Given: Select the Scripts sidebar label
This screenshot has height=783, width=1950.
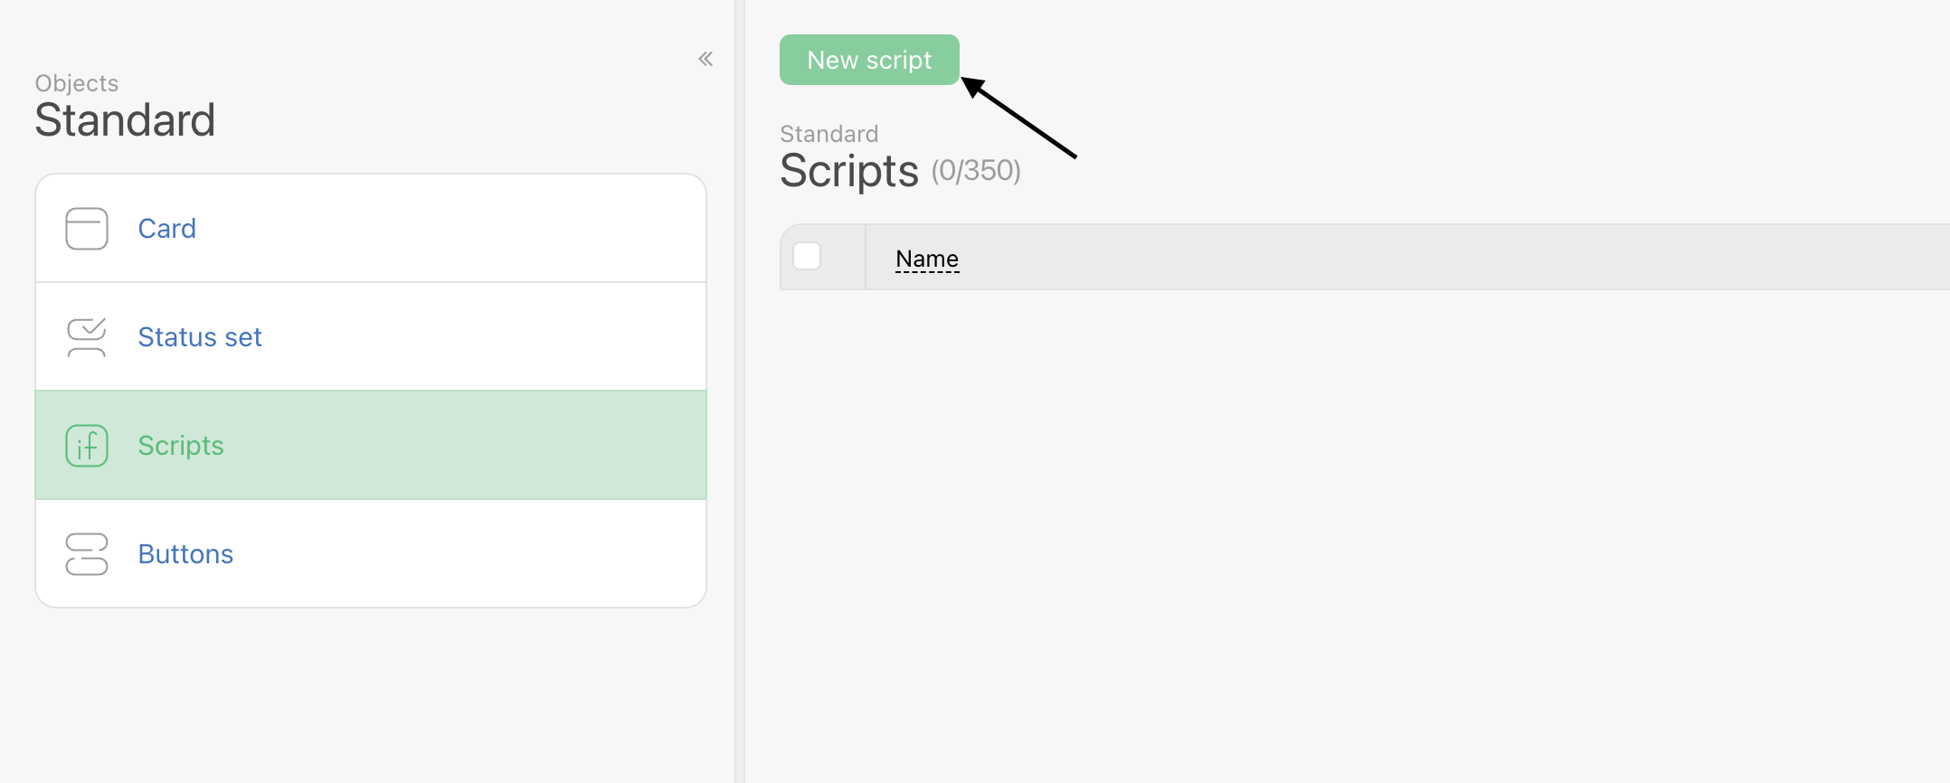Looking at the screenshot, I should (x=181, y=446).
